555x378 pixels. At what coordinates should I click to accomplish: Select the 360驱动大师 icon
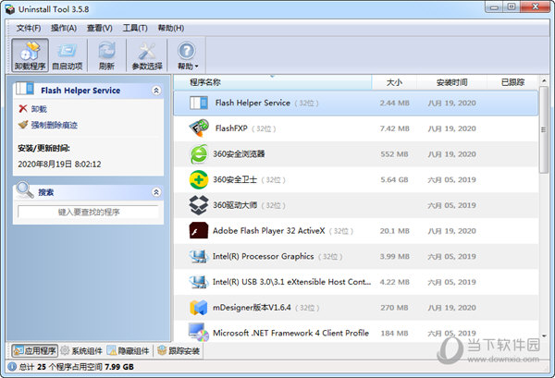point(199,205)
